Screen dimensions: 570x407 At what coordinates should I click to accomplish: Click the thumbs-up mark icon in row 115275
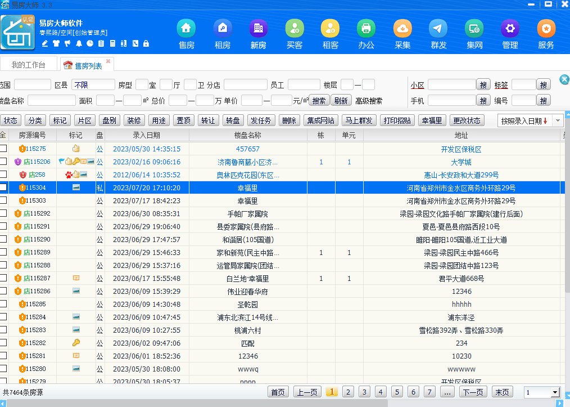pyautogui.click(x=76, y=149)
